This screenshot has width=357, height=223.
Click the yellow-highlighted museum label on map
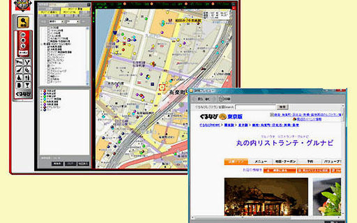(188, 21)
